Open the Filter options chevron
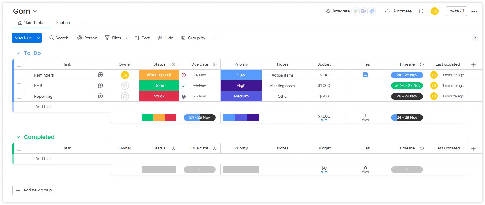Image resolution: width=485 pixels, height=205 pixels. pos(127,38)
